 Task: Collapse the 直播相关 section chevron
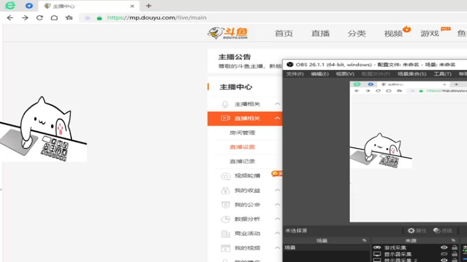[x=277, y=118]
